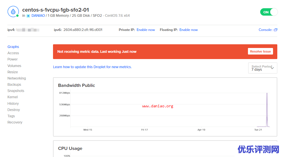This screenshot has height=157, width=283.
Task: Open the Console link
Action: coord(265,30)
